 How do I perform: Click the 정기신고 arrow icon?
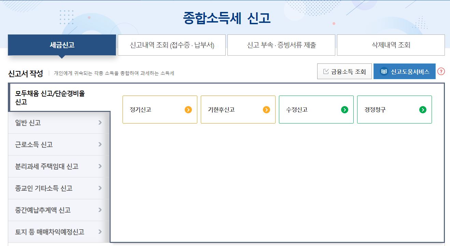pos(188,110)
